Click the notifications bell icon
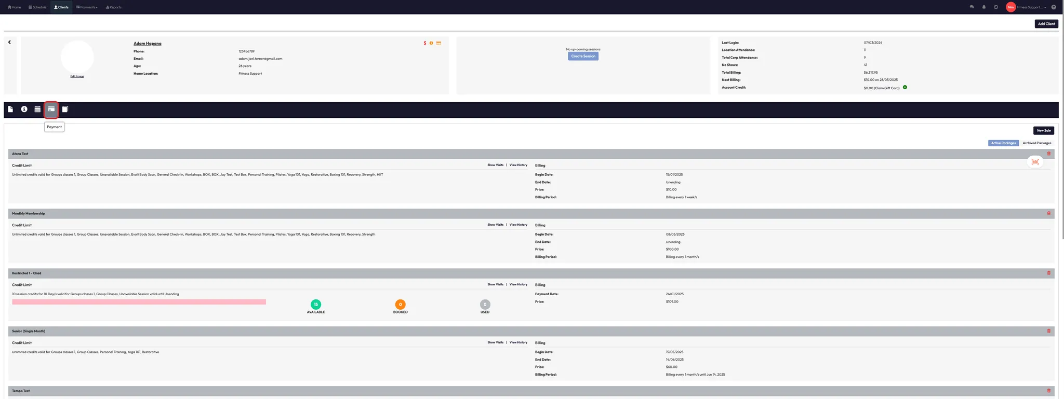This screenshot has width=1064, height=399. tap(983, 7)
